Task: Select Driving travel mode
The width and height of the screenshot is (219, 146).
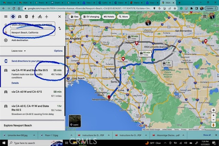Action: point(20,17)
